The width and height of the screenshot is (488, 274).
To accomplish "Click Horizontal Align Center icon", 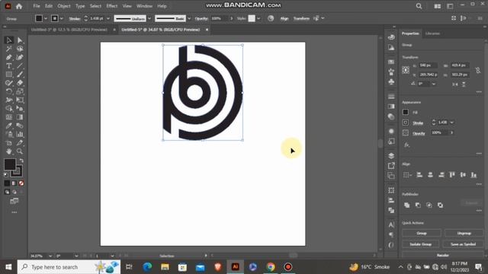I will coord(430,175).
